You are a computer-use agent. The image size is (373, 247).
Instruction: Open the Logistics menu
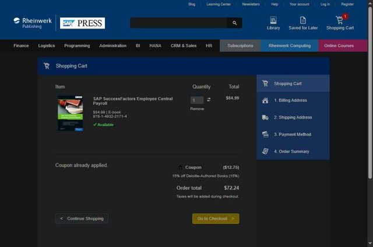coord(47,45)
